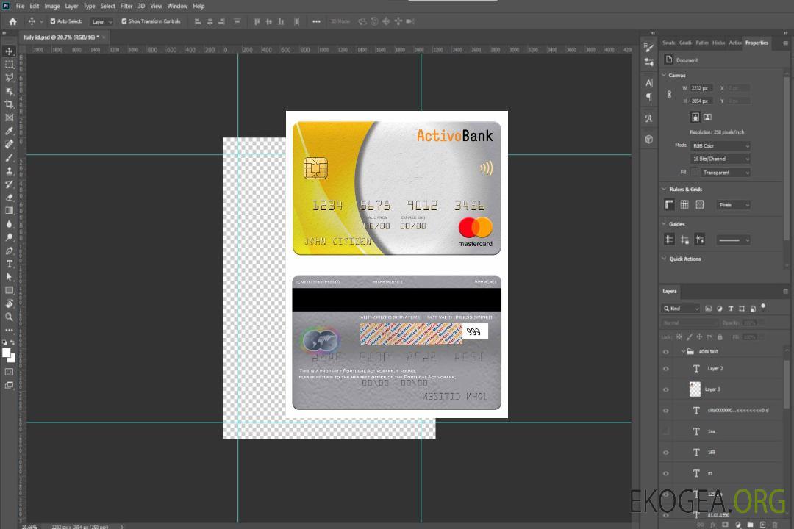The width and height of the screenshot is (794, 529).
Task: Open the layer filter Kind dropdown
Action: click(x=681, y=309)
